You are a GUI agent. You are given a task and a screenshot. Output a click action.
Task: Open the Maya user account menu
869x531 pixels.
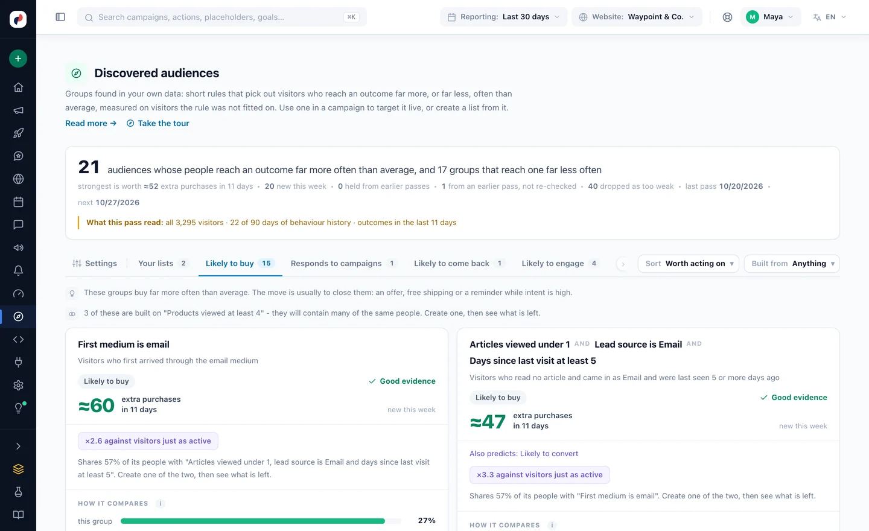point(771,17)
